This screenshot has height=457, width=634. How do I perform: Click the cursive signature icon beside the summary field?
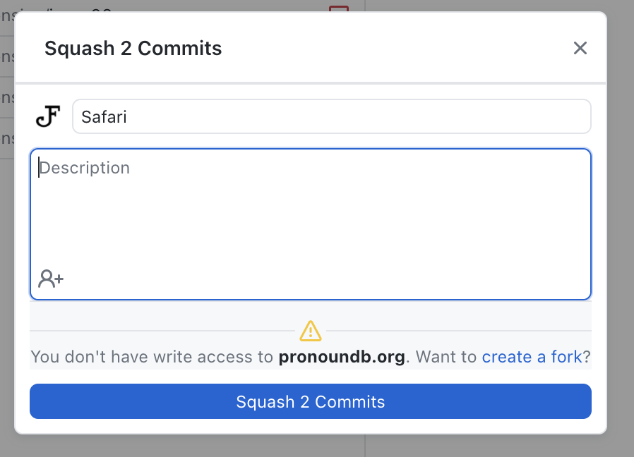(47, 116)
